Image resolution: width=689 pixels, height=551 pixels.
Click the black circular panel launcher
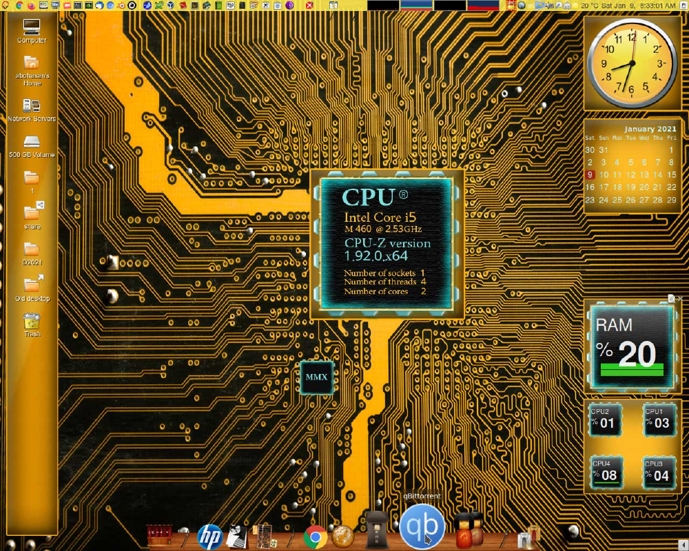point(132,6)
